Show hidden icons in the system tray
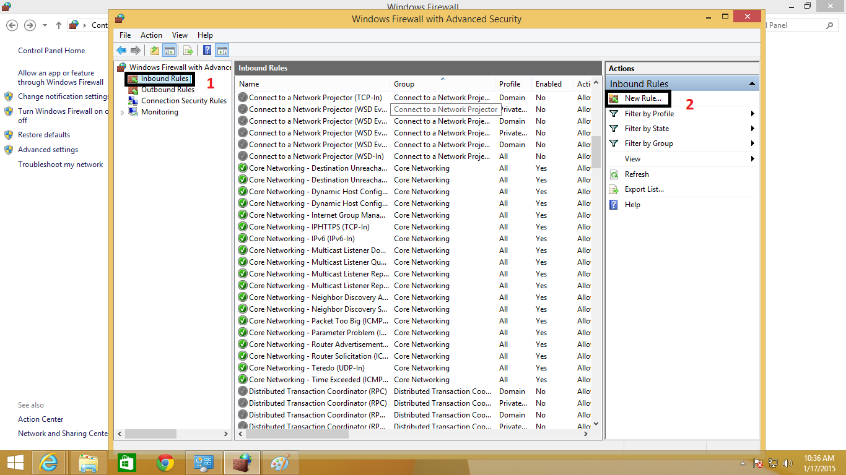 click(743, 463)
